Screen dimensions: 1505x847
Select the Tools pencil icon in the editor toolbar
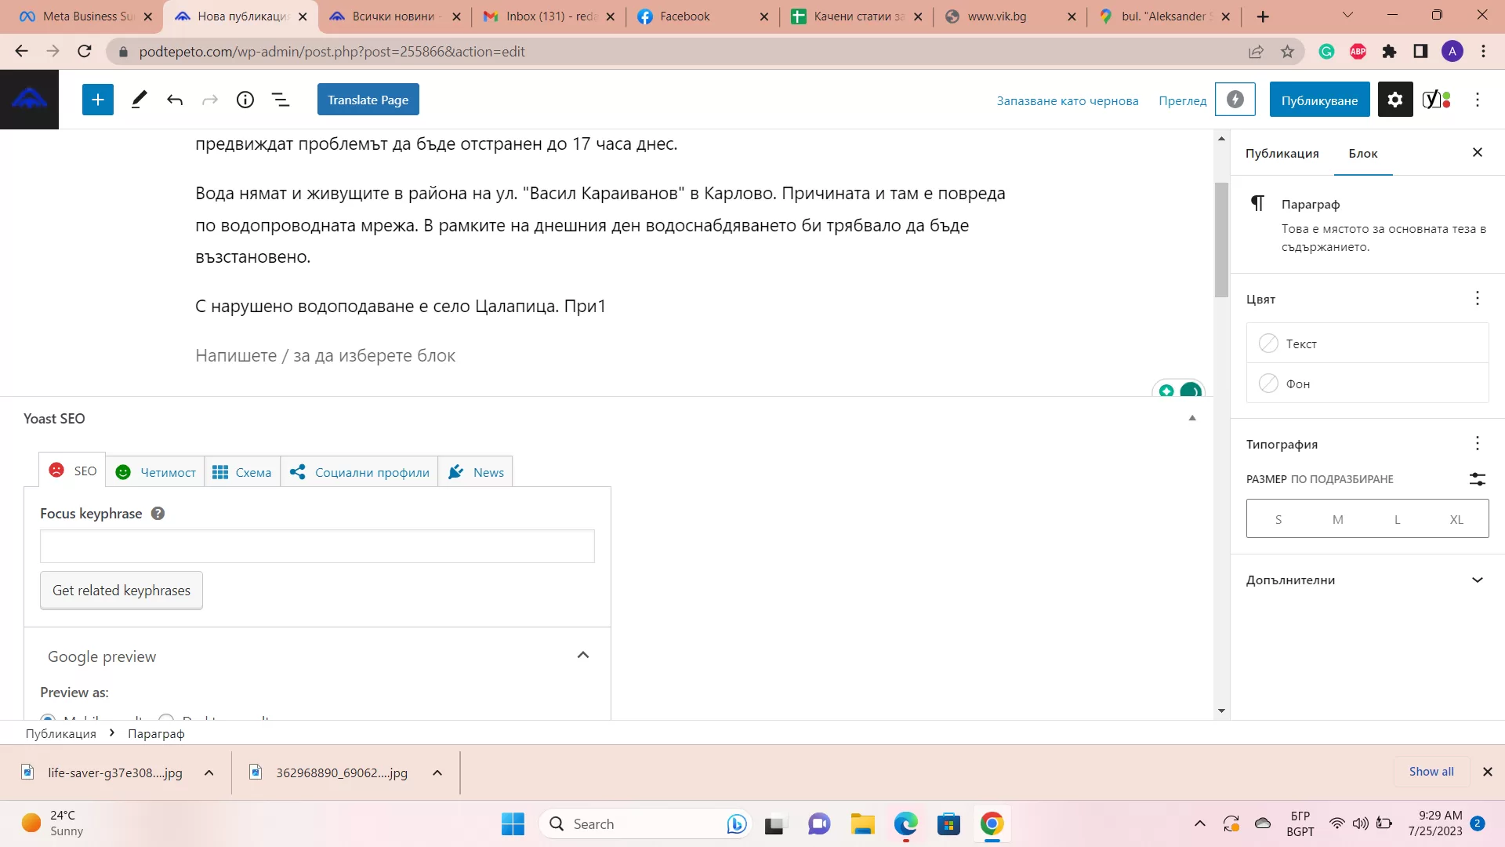pos(139,100)
